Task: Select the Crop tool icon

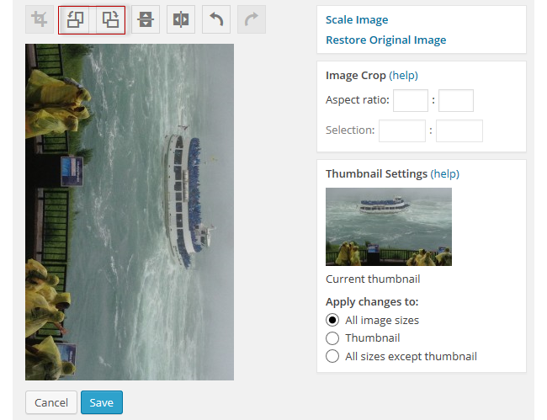Action: (x=40, y=19)
